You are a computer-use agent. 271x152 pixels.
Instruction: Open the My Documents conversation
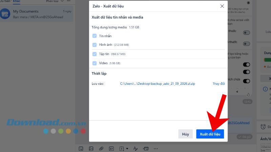click(37, 14)
